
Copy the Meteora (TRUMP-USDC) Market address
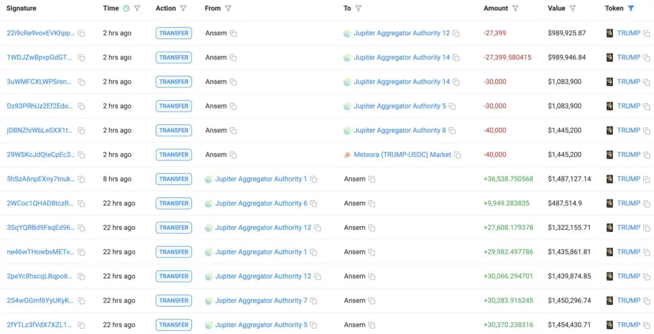tap(457, 155)
